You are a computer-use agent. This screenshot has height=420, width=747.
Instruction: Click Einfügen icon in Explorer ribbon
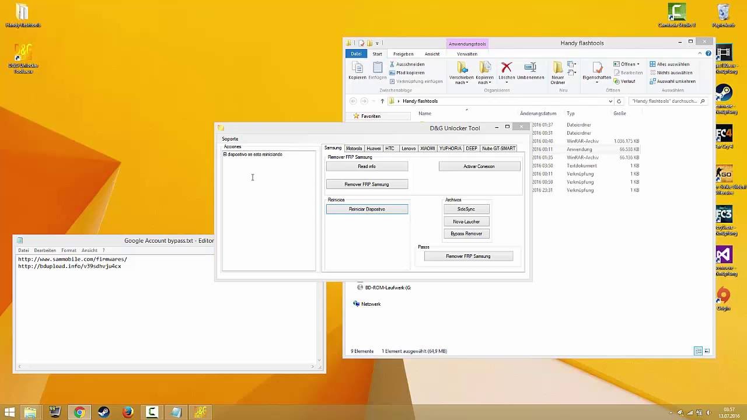coord(378,71)
